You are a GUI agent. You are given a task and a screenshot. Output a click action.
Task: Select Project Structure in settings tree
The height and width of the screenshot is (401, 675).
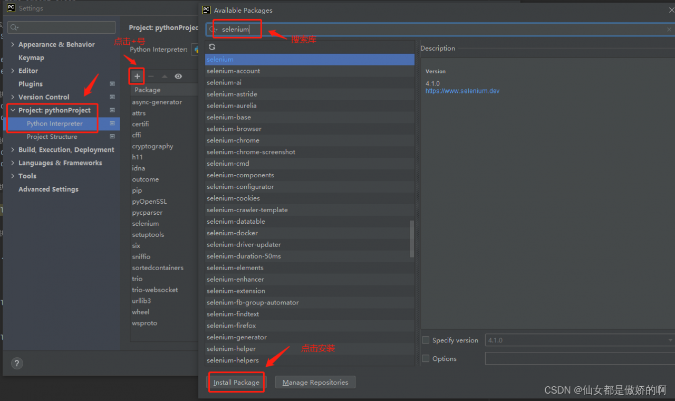tap(52, 137)
